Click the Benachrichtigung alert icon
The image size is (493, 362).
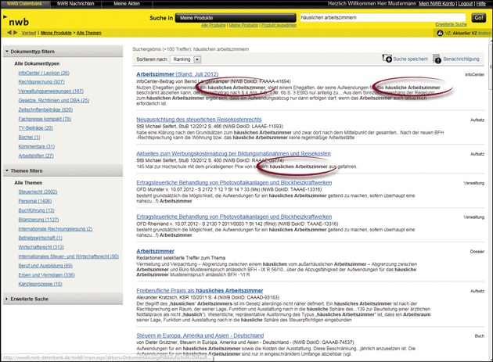pos(437,59)
